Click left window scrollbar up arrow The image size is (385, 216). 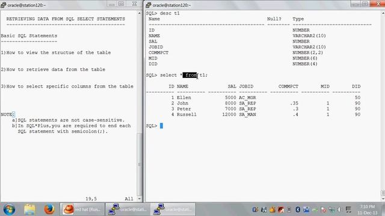pos(140,13)
